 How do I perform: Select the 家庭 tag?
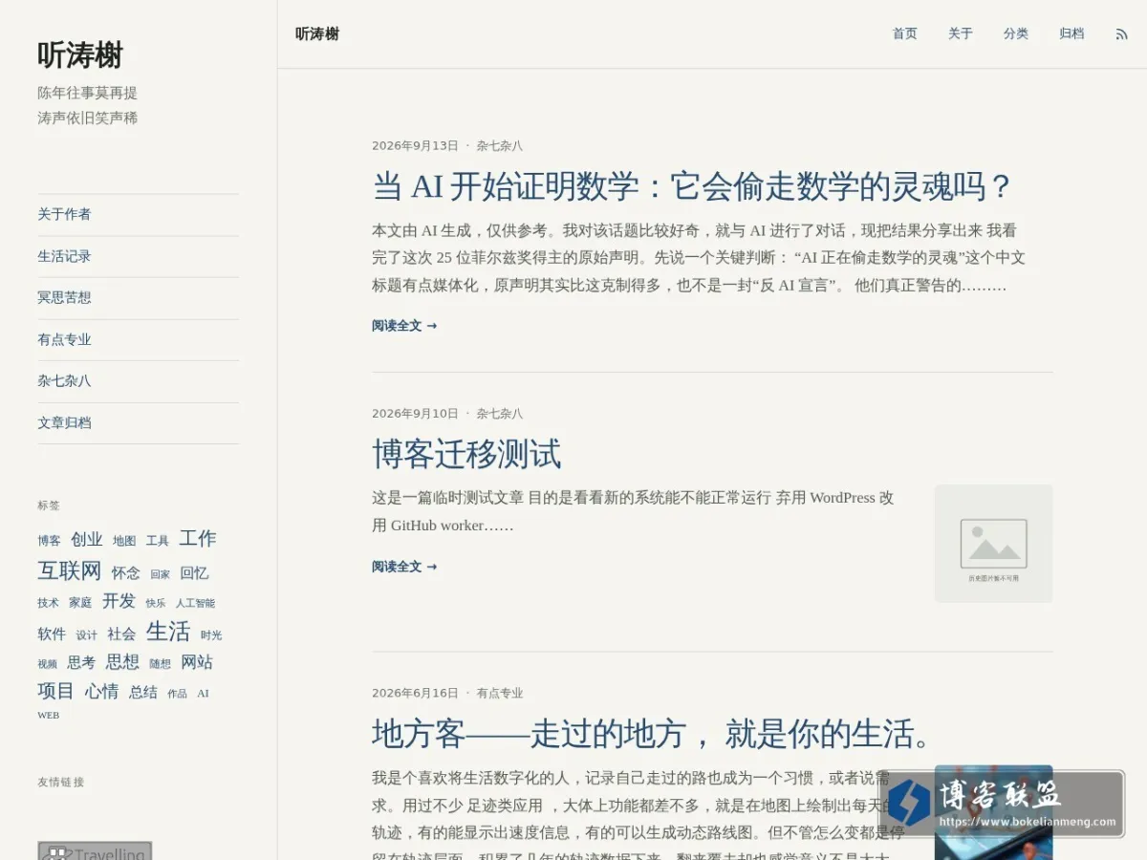click(80, 603)
